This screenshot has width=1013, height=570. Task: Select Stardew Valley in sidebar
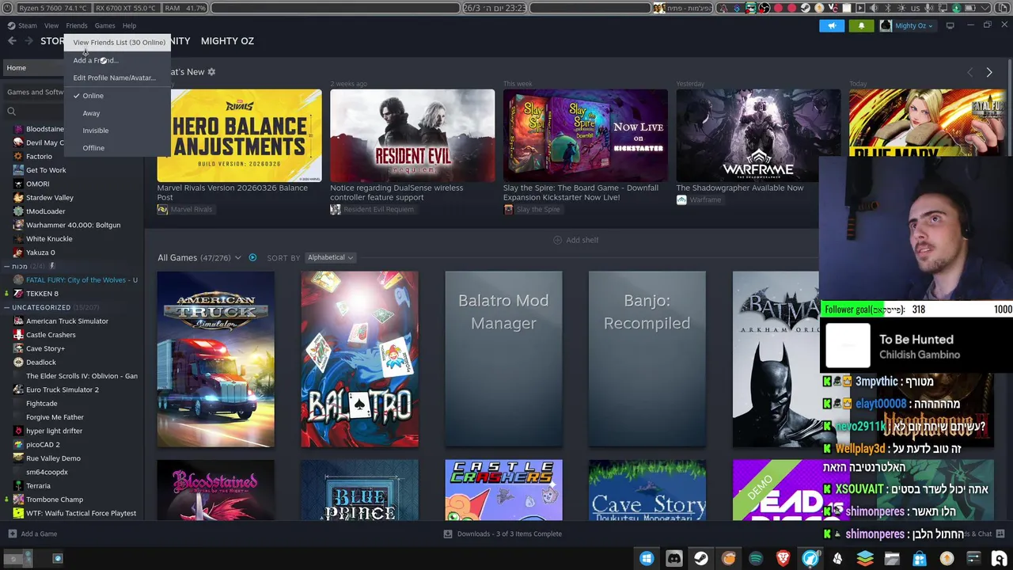(x=49, y=198)
